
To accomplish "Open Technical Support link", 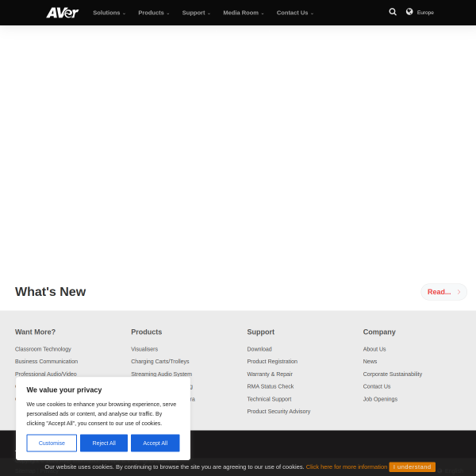I will click(269, 399).
